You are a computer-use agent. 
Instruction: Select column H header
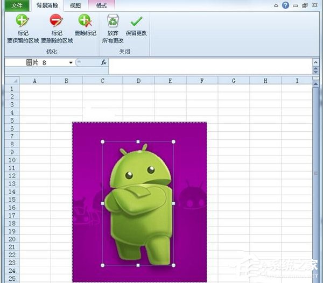265,81
